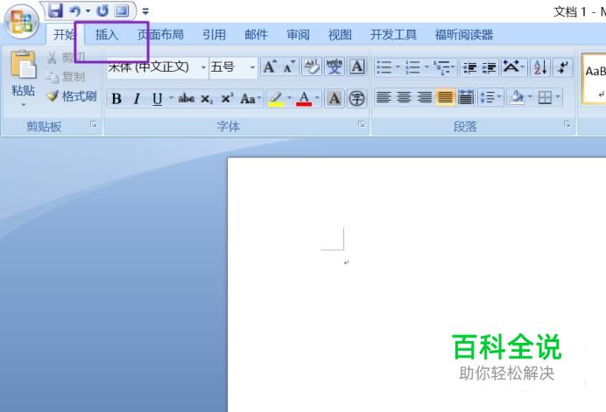This screenshot has height=412, width=606.
Task: Open the 五号 font size dropdown
Action: click(x=252, y=67)
